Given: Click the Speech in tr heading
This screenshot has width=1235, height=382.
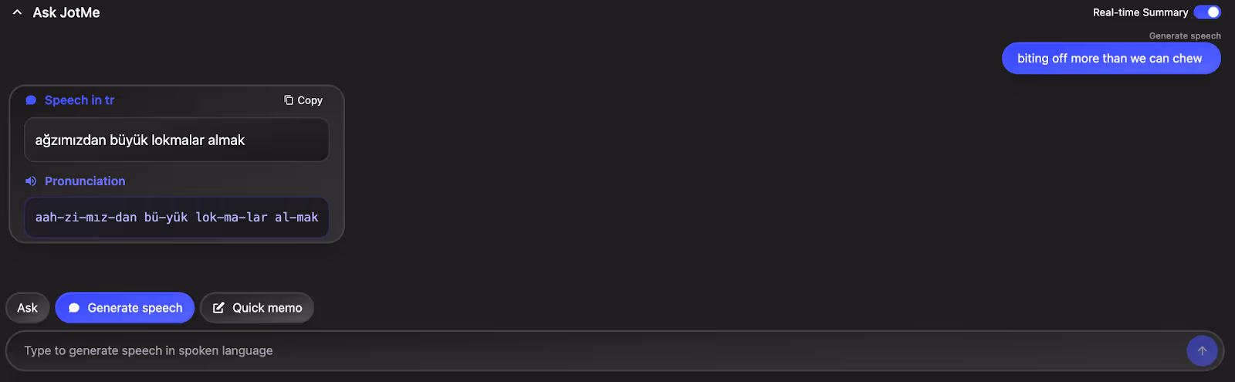Looking at the screenshot, I should click(x=80, y=100).
